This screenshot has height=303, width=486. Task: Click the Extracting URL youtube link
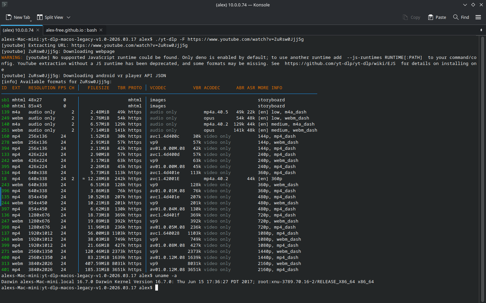click(130, 45)
